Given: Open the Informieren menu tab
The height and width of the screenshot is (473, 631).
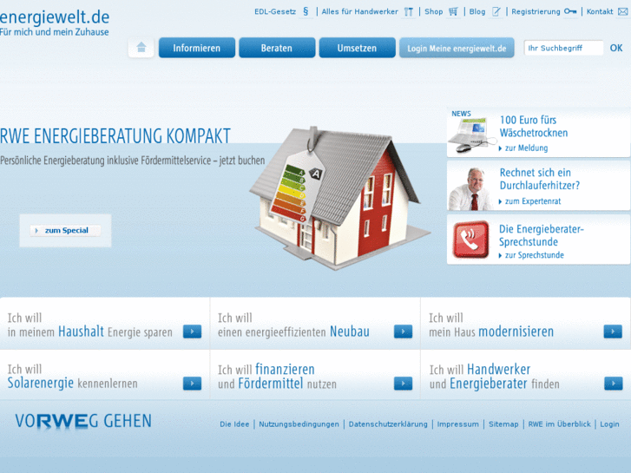Looking at the screenshot, I should click(197, 48).
